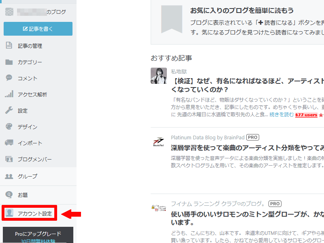Click the blog avatar icon beside のブログ
Image resolution: width=324 pixels, height=243 pixels.
coord(9,12)
